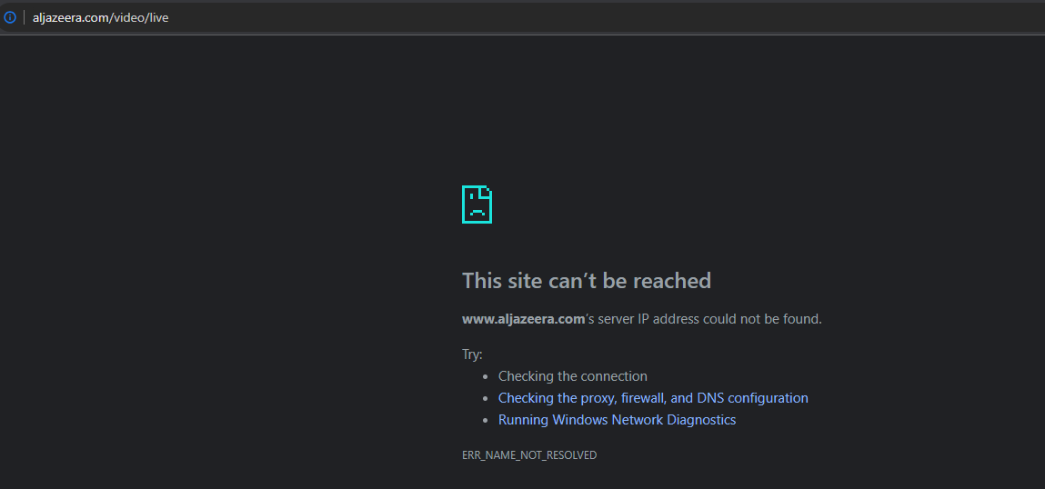Click the ERR_NAME_NOT_RESOLVED error code text
Image resolution: width=1045 pixels, height=489 pixels.
click(x=529, y=455)
